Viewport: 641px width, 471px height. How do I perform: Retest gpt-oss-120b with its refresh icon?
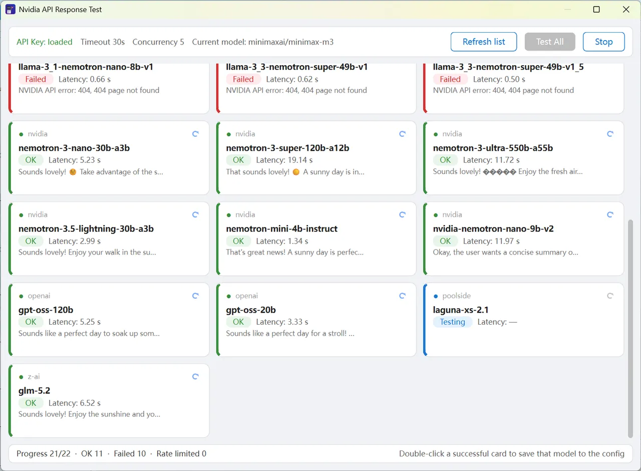click(x=196, y=296)
